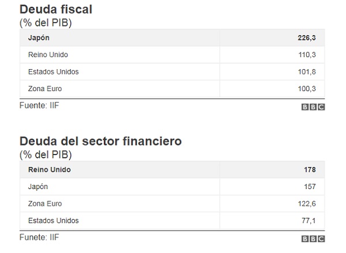
Task: Click the 77,1 value in bottom table
Action: tap(309, 221)
